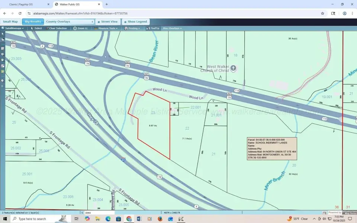The image size is (357, 223).
Task: Click the Big Results button
Action: click(x=33, y=22)
